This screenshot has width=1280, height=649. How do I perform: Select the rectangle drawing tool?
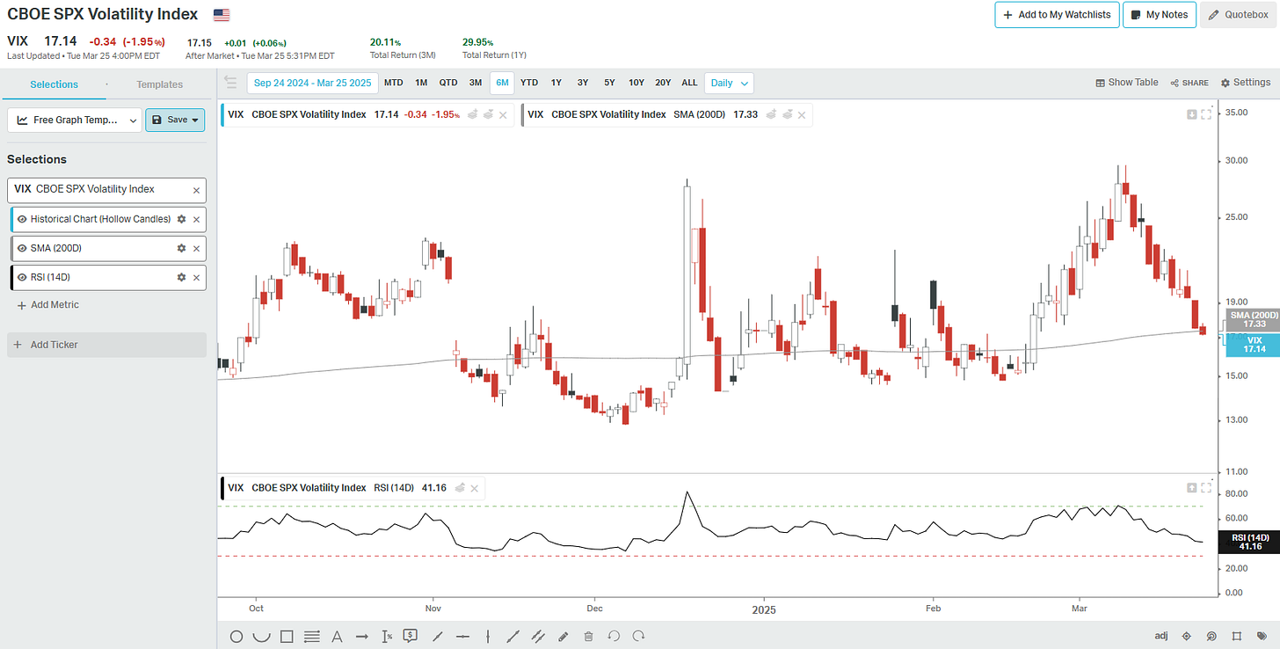287,637
